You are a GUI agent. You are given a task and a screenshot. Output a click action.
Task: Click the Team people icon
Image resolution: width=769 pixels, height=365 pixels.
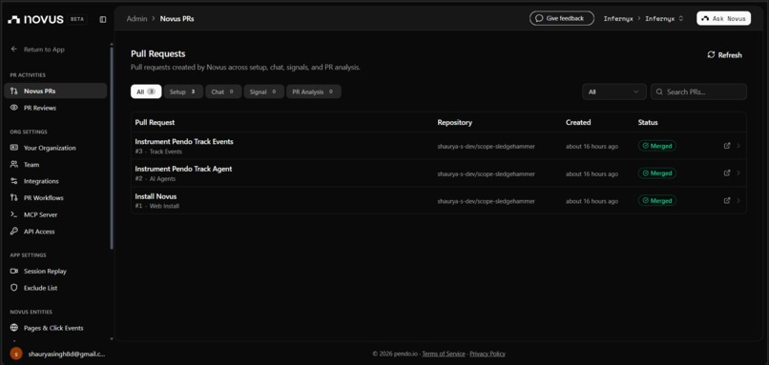14,165
